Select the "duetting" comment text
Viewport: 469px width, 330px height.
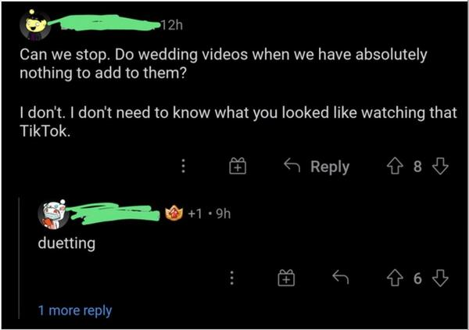(x=66, y=243)
